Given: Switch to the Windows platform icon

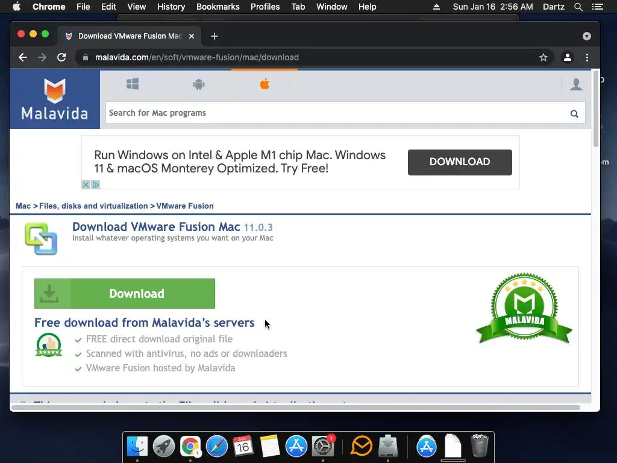Looking at the screenshot, I should point(133,84).
